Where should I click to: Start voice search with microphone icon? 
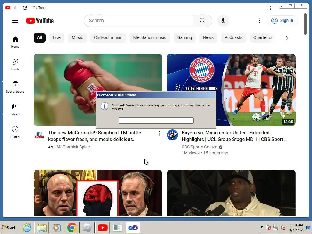[223, 21]
